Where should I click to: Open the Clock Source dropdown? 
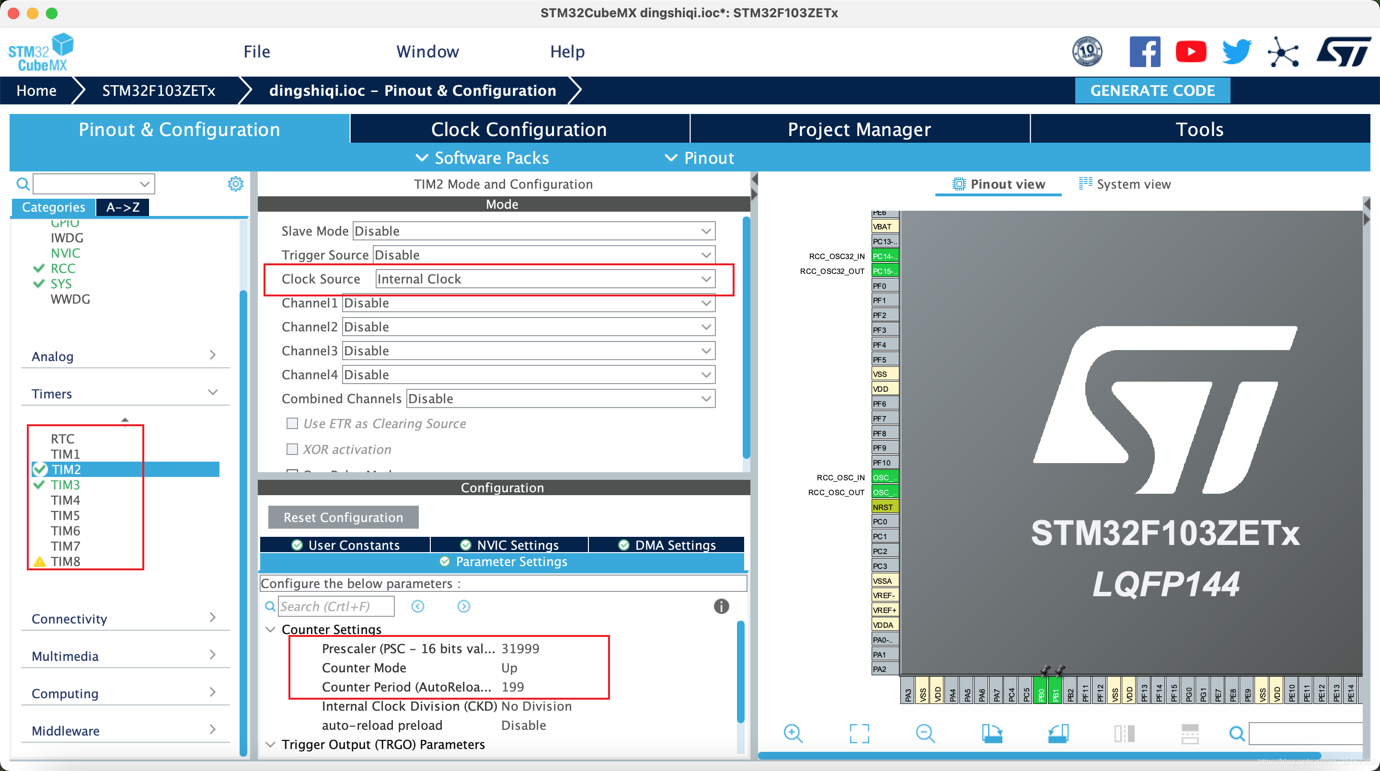coord(545,279)
